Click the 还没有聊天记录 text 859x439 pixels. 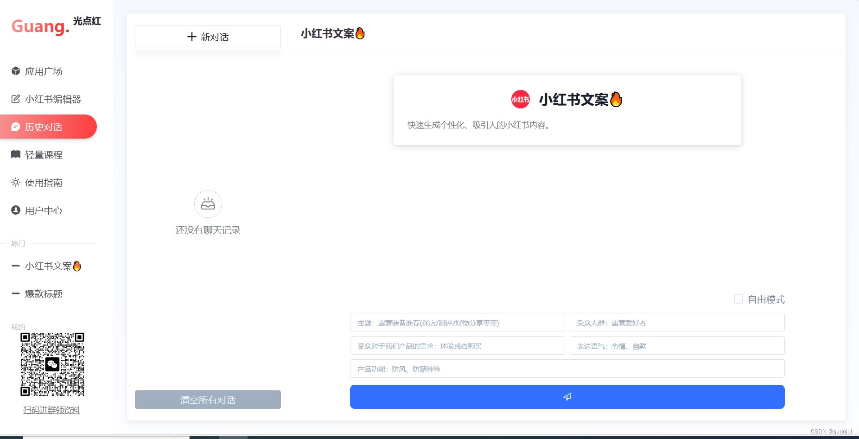click(208, 230)
